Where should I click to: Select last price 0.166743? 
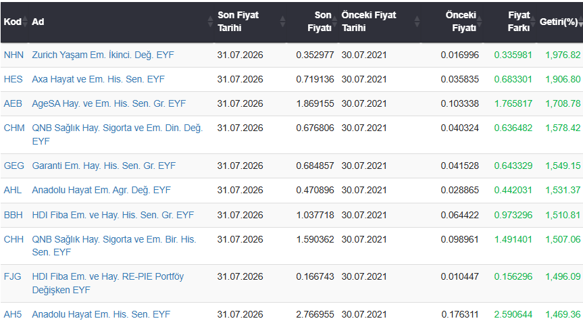click(315, 276)
